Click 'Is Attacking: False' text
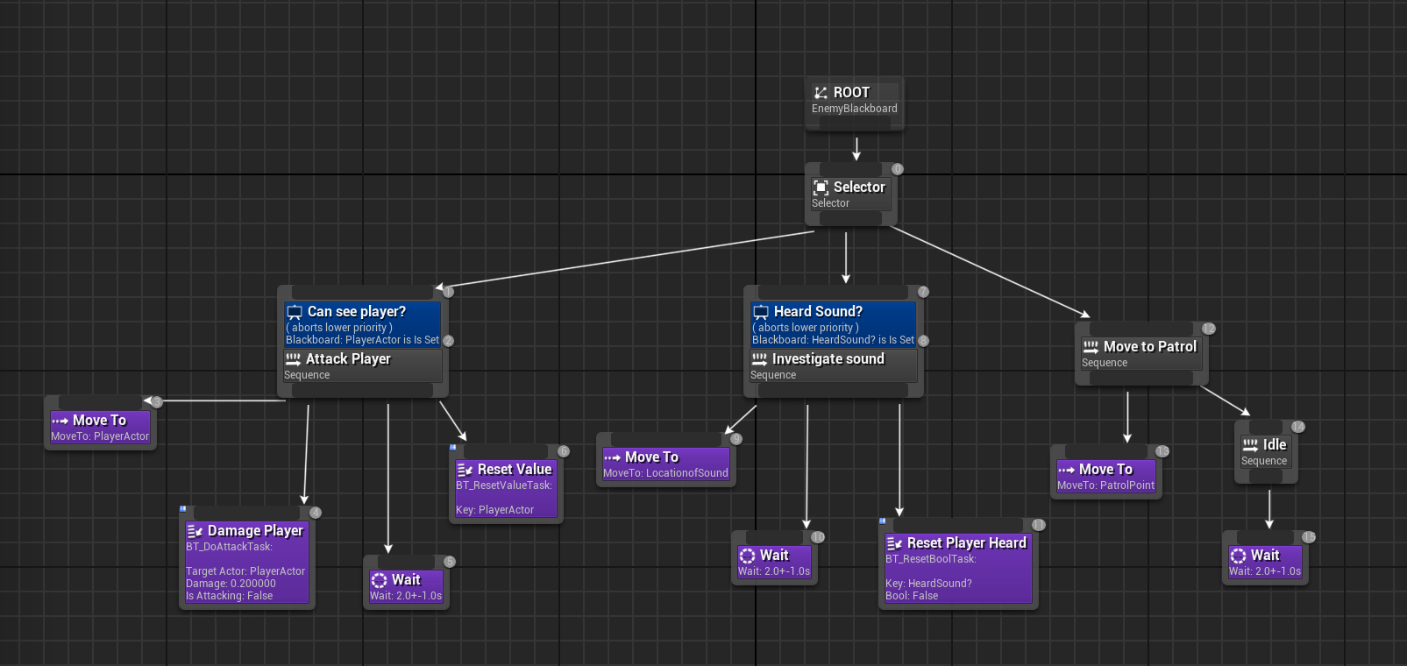 click(x=229, y=596)
